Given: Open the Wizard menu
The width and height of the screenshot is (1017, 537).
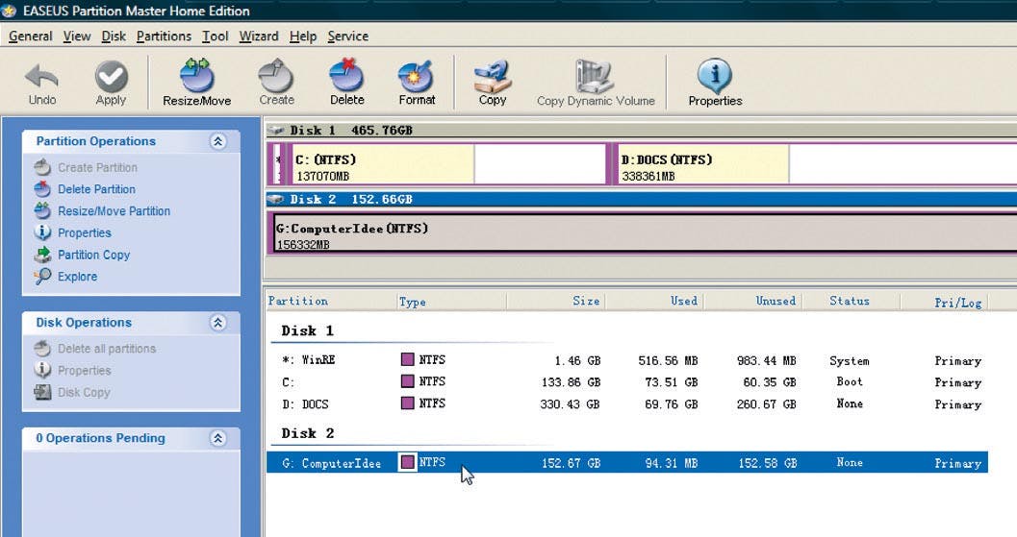Looking at the screenshot, I should point(259,37).
